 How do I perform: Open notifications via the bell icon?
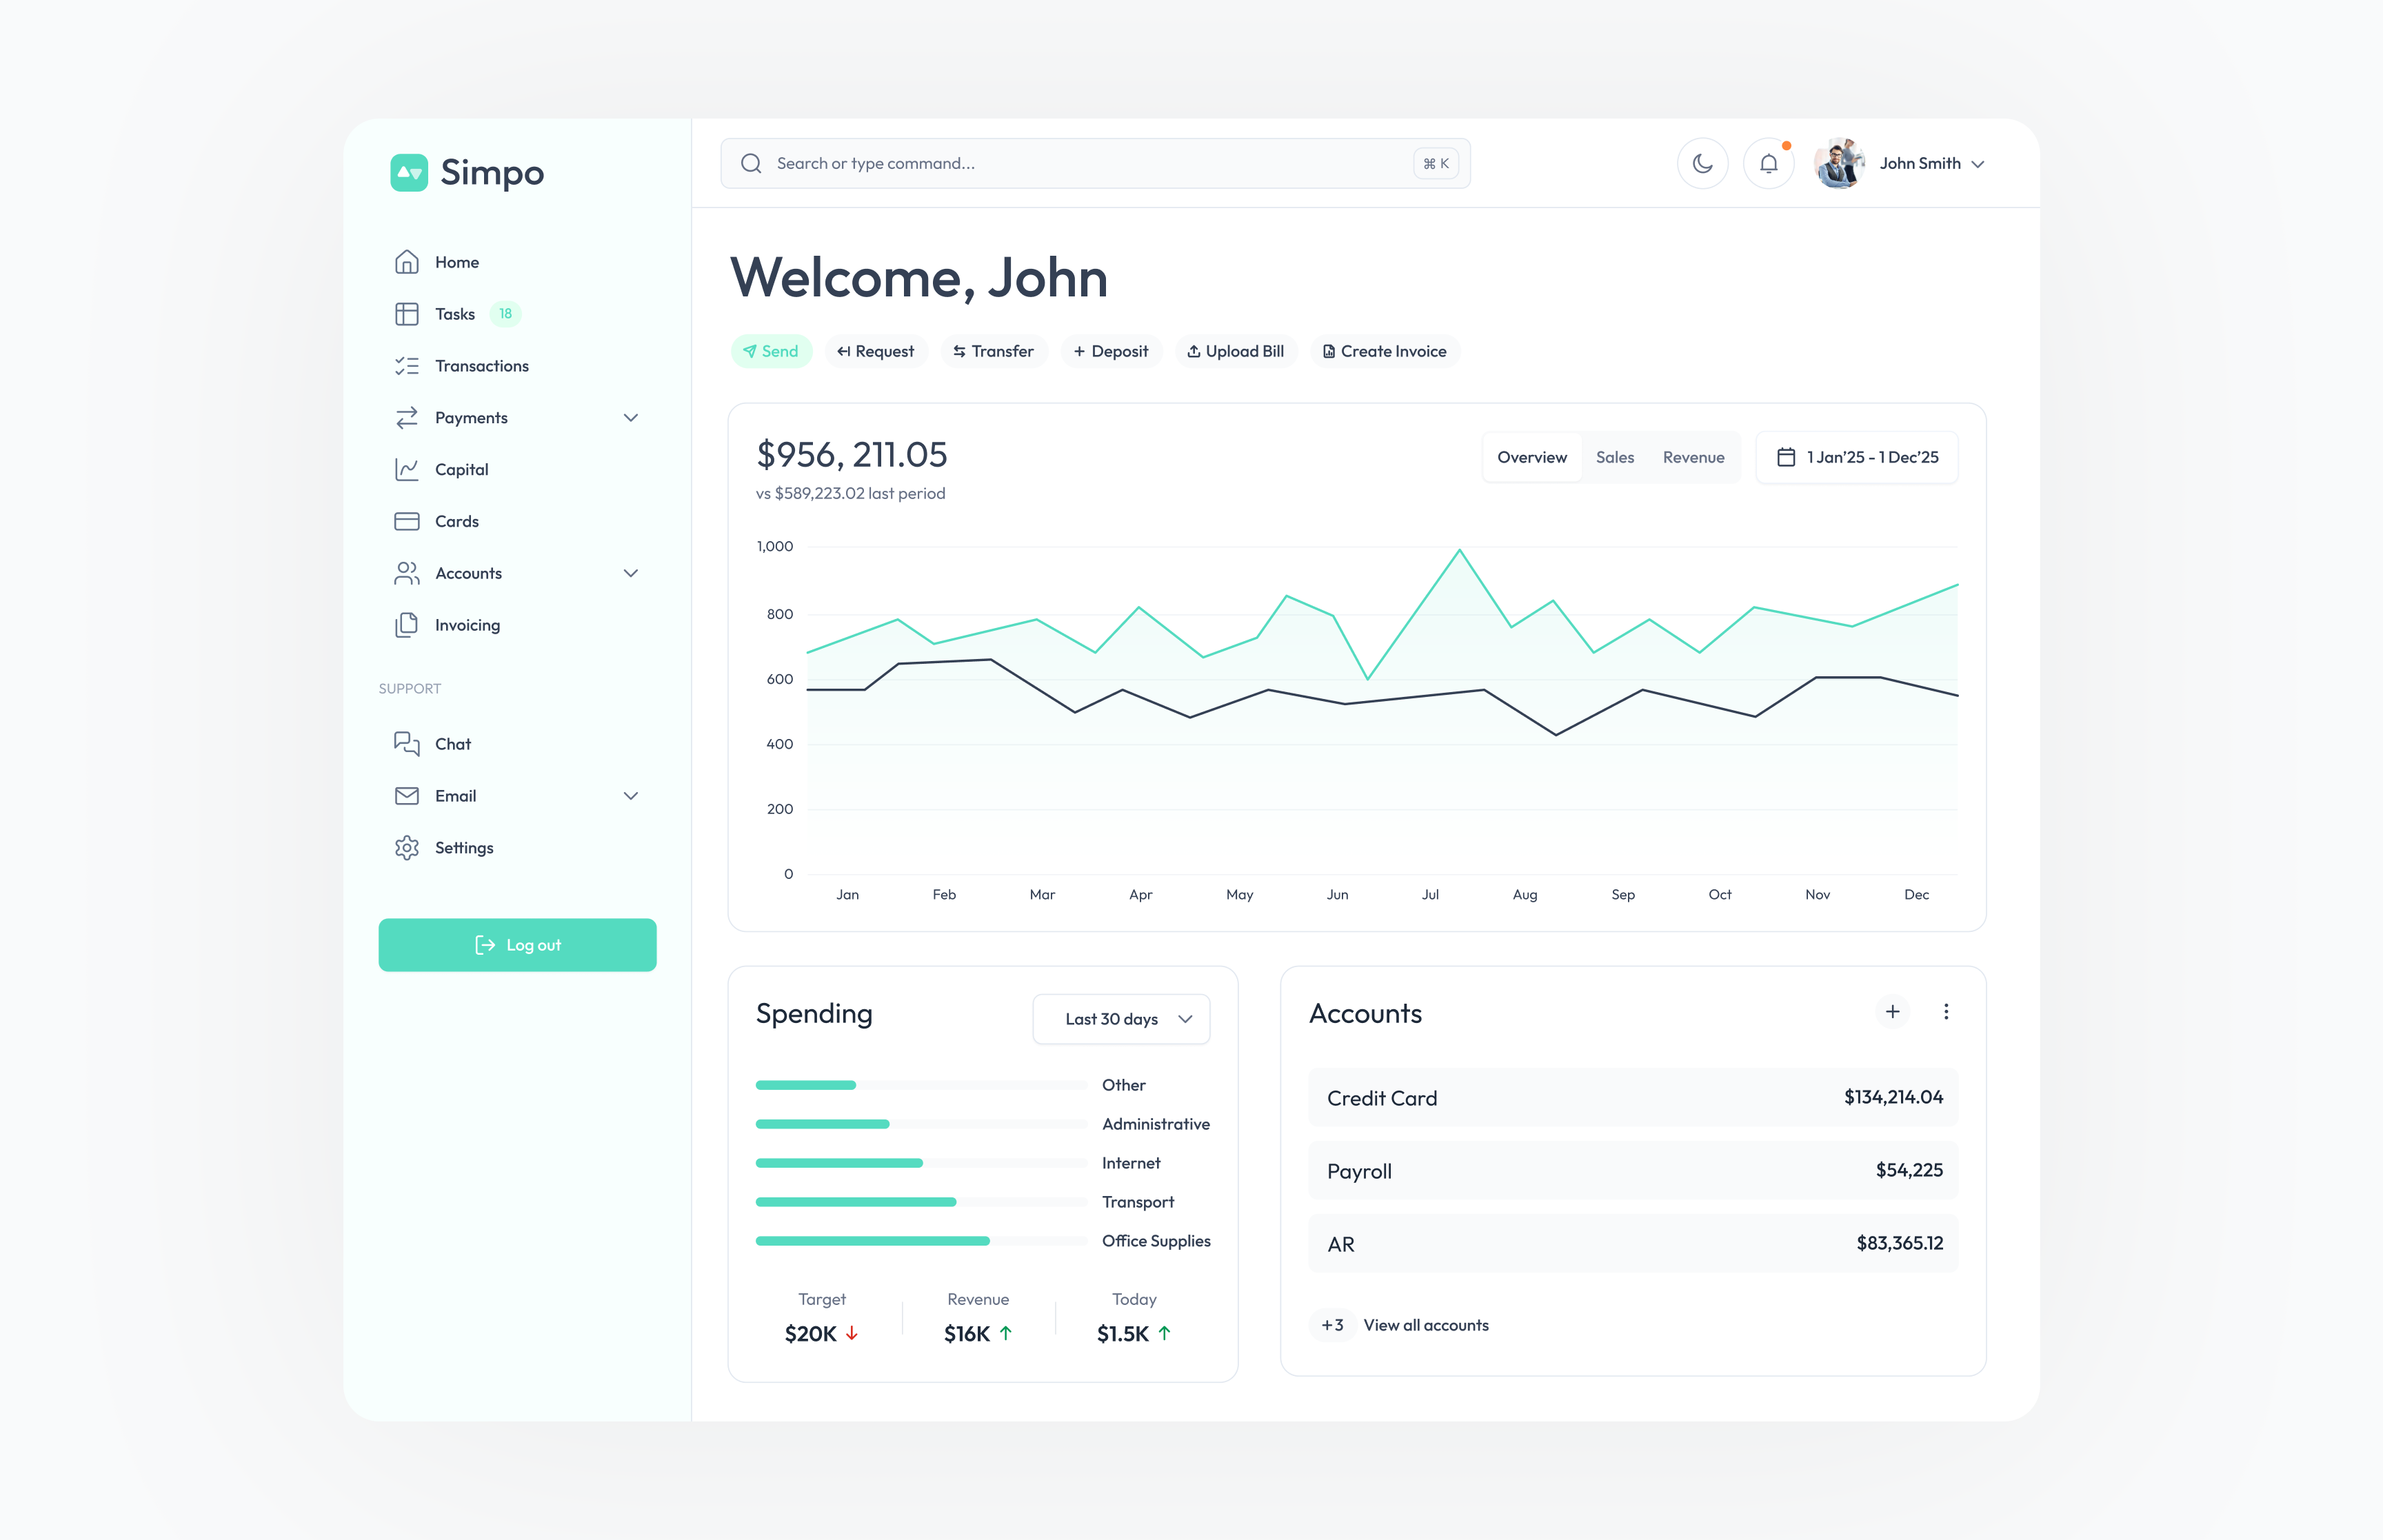(1768, 163)
